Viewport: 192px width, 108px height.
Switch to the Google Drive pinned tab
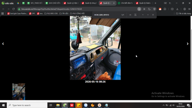18,3
